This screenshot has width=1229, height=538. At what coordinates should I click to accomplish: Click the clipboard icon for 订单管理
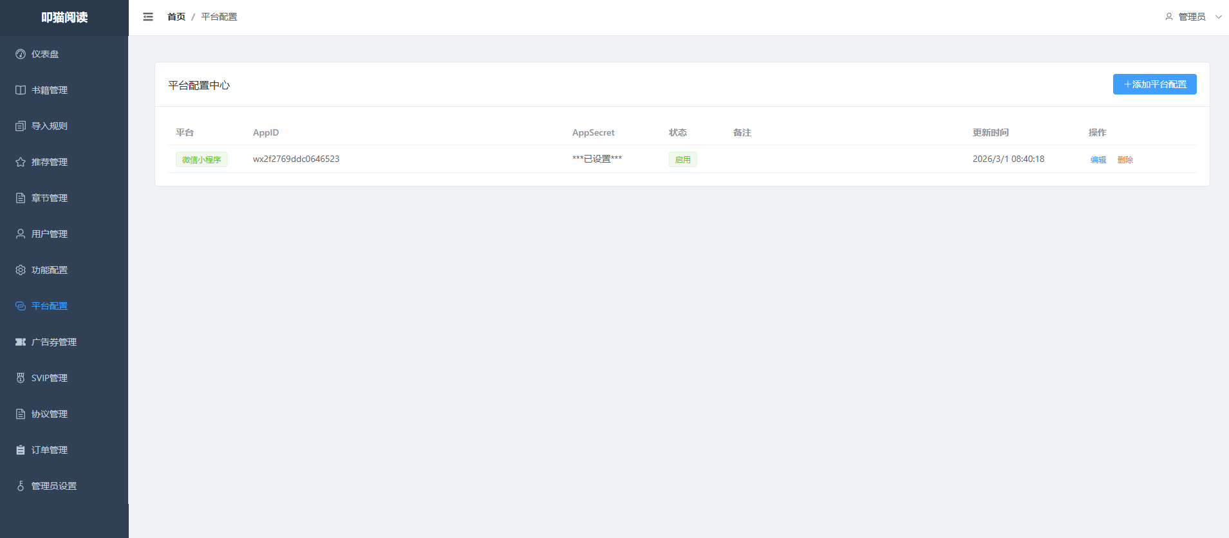point(21,450)
